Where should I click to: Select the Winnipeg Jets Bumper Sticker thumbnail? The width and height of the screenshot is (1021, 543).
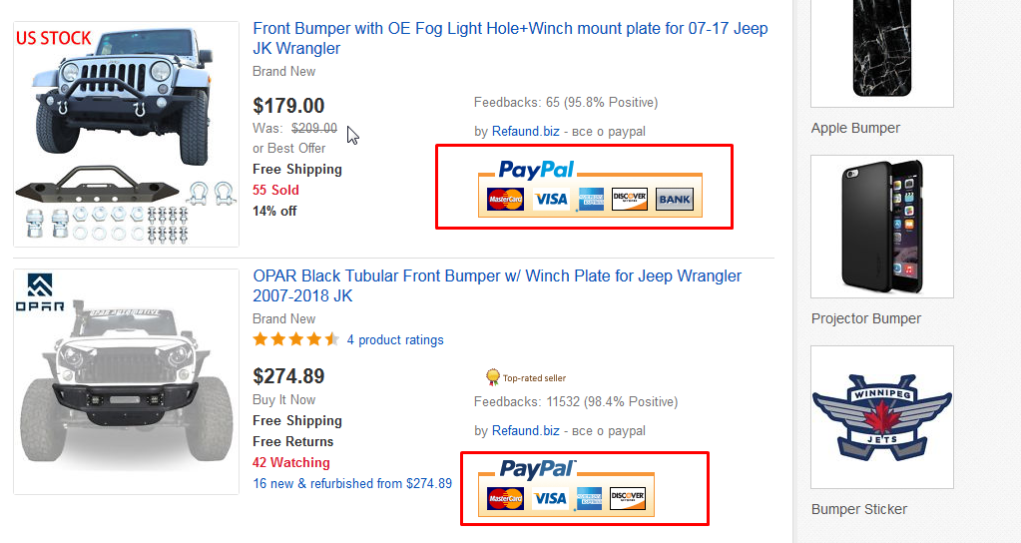point(881,416)
